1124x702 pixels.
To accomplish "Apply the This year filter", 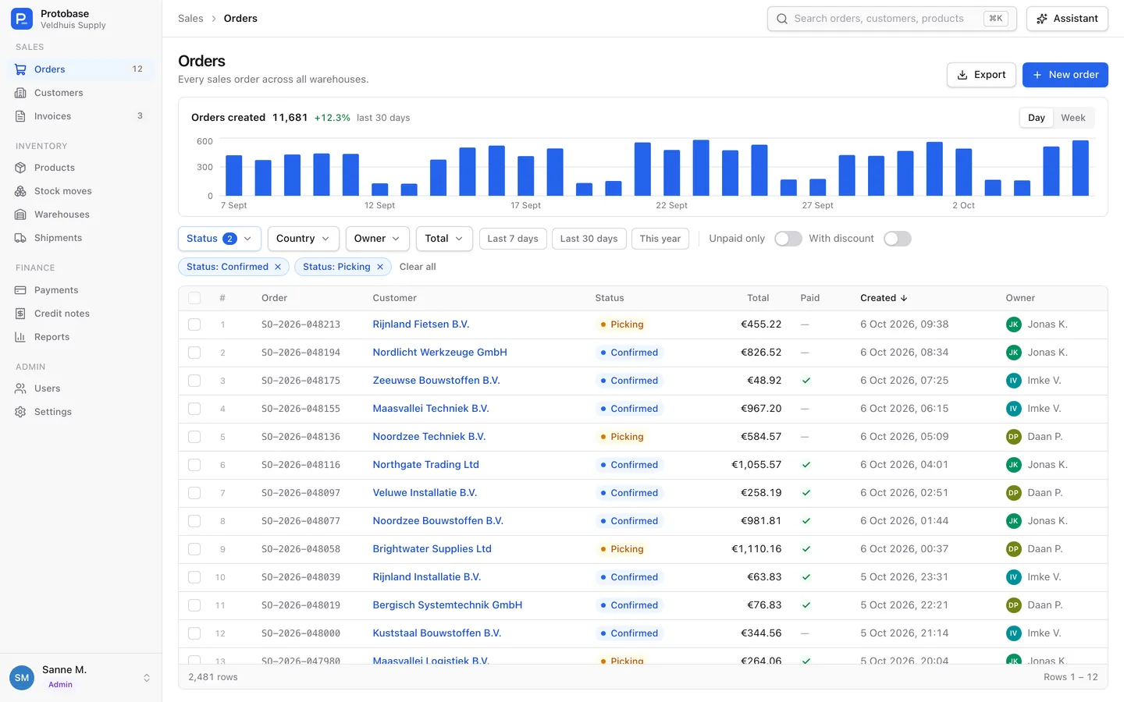I will 660,239.
